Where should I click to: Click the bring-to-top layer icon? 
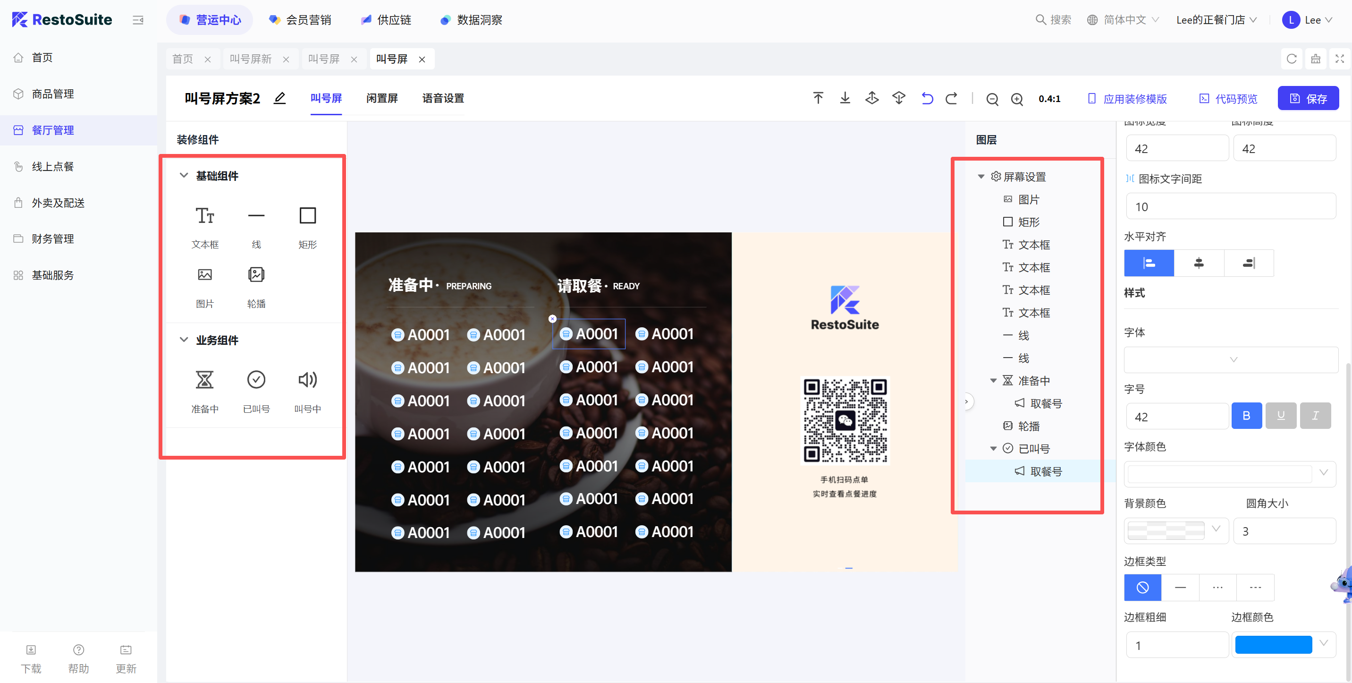point(818,98)
